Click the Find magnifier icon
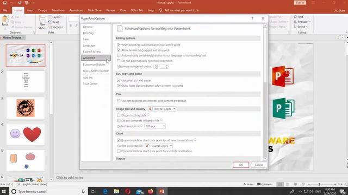Screen dimensions: 348x195 (x=295, y=17)
